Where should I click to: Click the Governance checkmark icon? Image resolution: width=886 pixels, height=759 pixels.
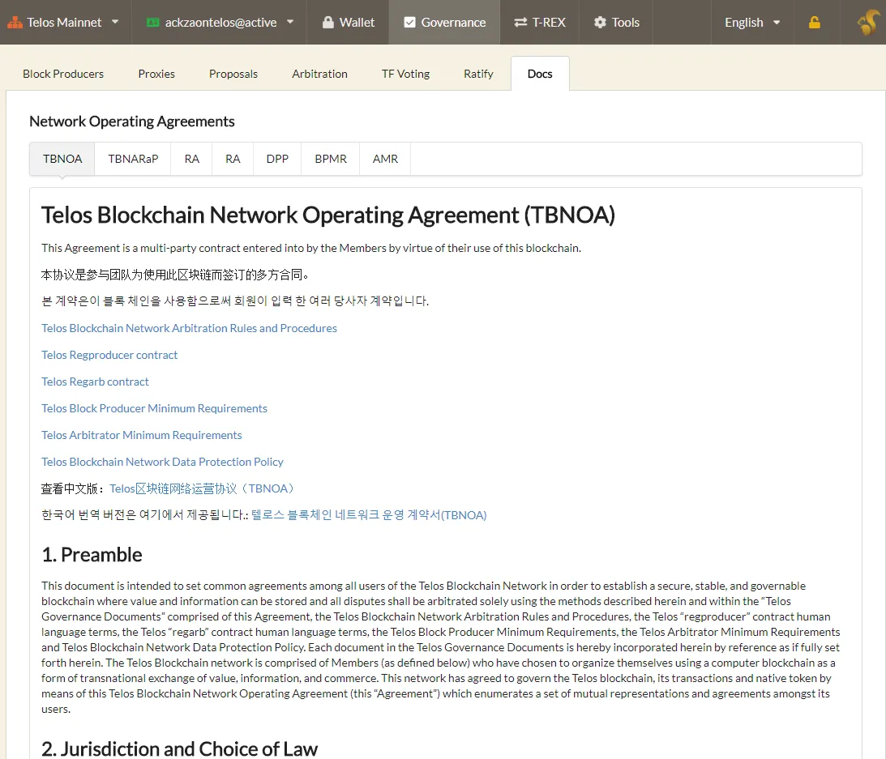pos(409,23)
